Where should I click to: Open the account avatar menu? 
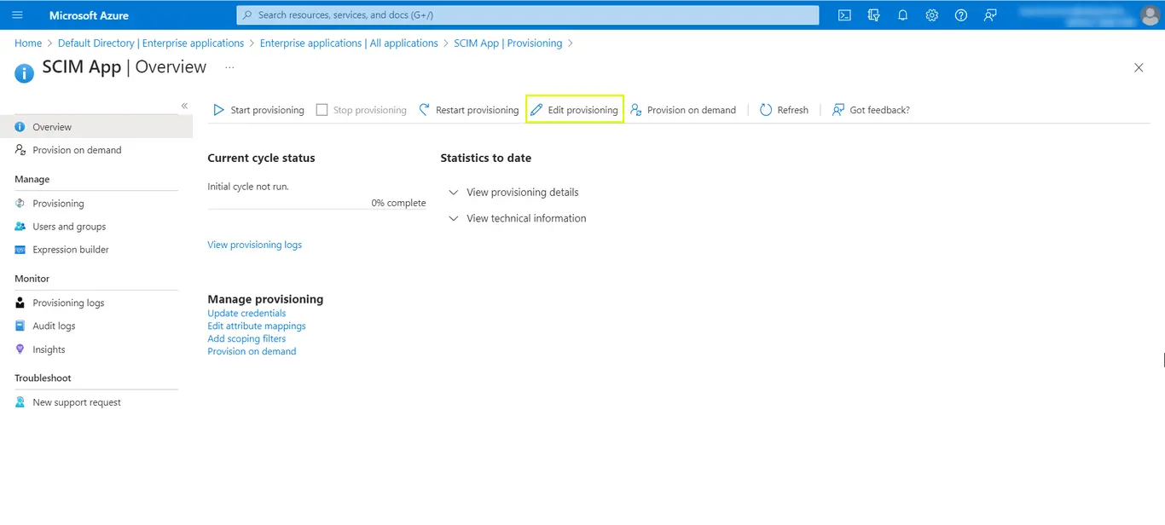(x=1150, y=15)
